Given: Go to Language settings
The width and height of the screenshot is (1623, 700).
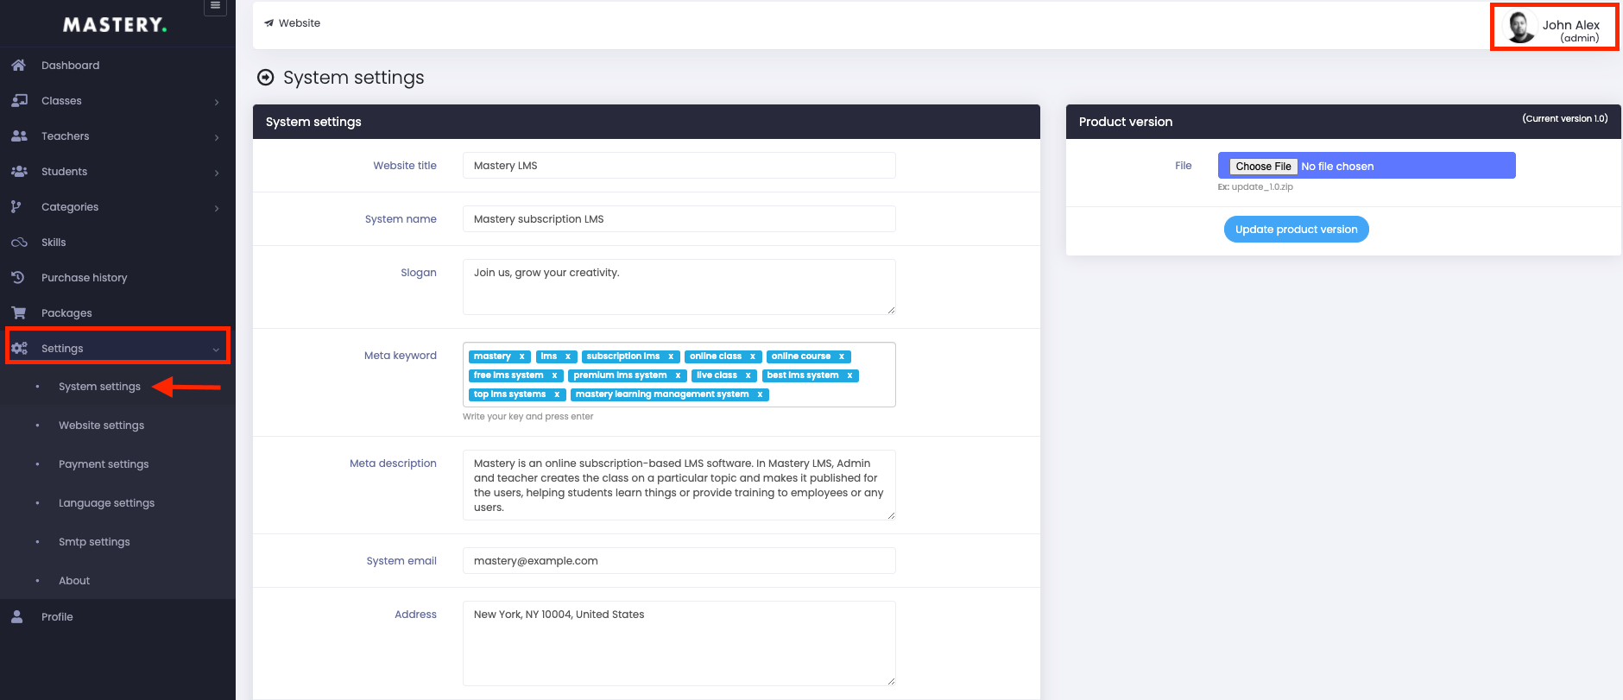Looking at the screenshot, I should [106, 502].
